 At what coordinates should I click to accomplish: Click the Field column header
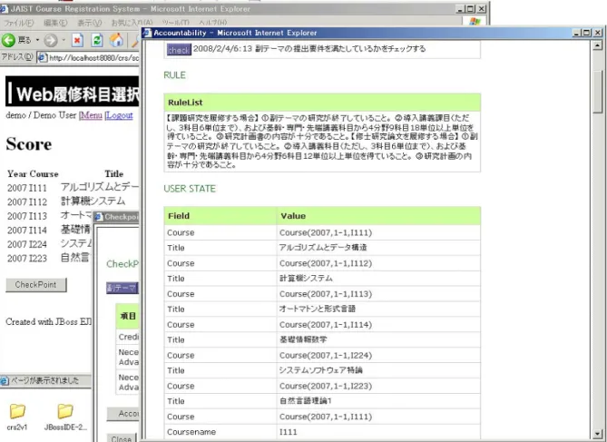220,216
